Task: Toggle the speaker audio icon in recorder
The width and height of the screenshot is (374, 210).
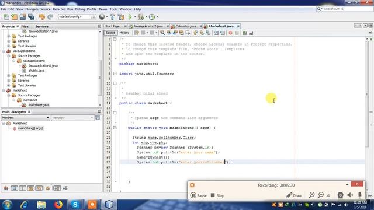Action: [350, 195]
